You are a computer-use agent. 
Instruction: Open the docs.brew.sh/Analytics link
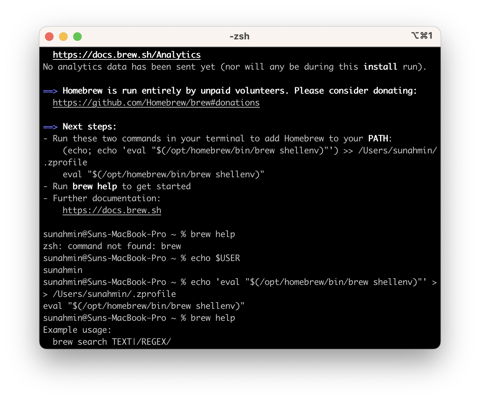pyautogui.click(x=127, y=55)
